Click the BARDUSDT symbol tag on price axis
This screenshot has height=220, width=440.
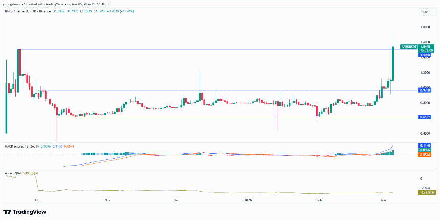[x=410, y=46]
